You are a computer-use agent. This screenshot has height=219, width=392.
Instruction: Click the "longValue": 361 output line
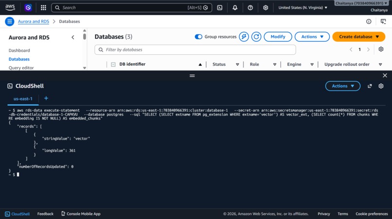tap(59, 151)
